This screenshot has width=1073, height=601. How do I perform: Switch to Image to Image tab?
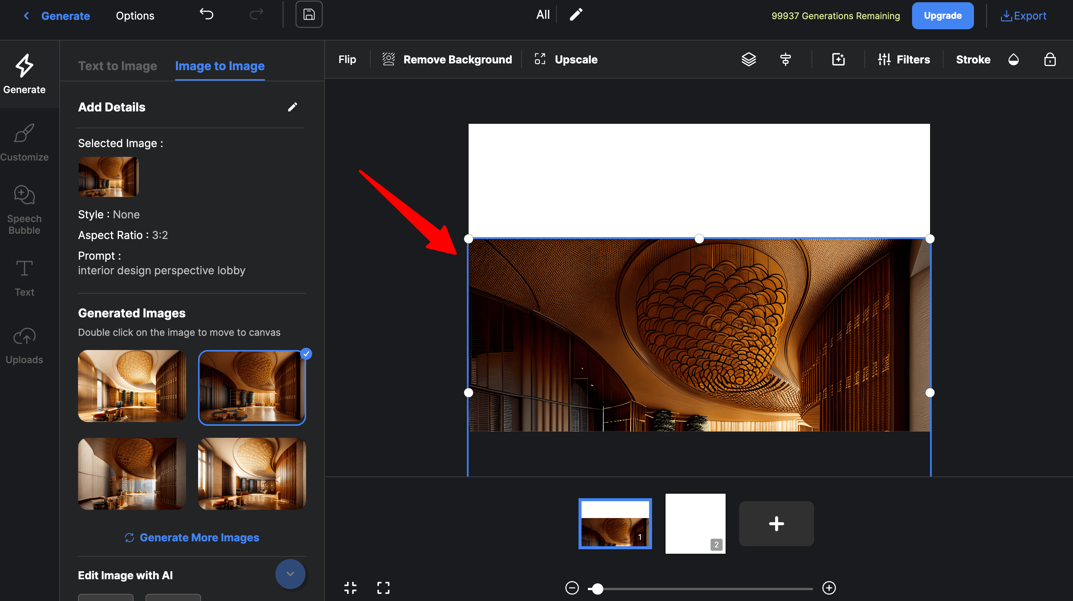tap(219, 66)
